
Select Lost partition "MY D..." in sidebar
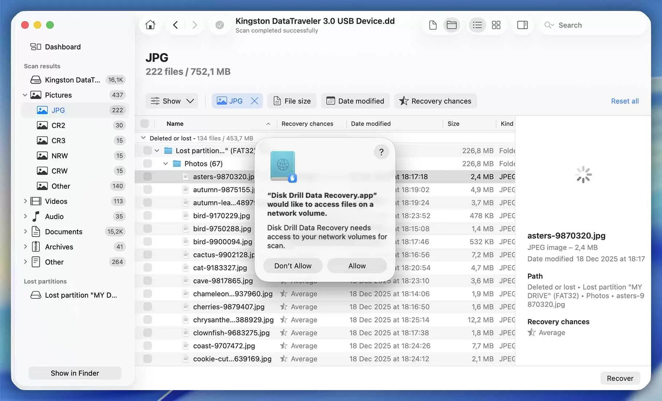(x=74, y=295)
